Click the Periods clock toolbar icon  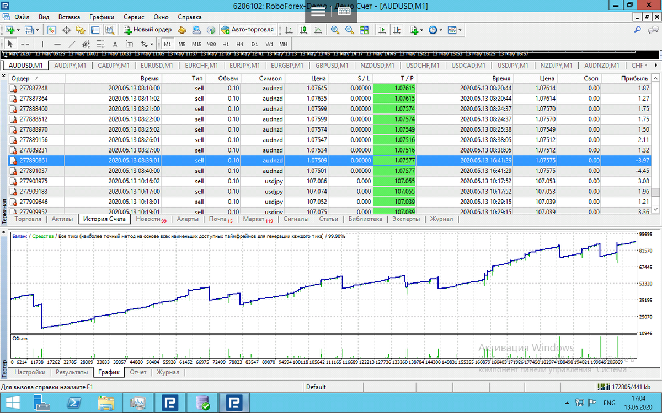433,30
